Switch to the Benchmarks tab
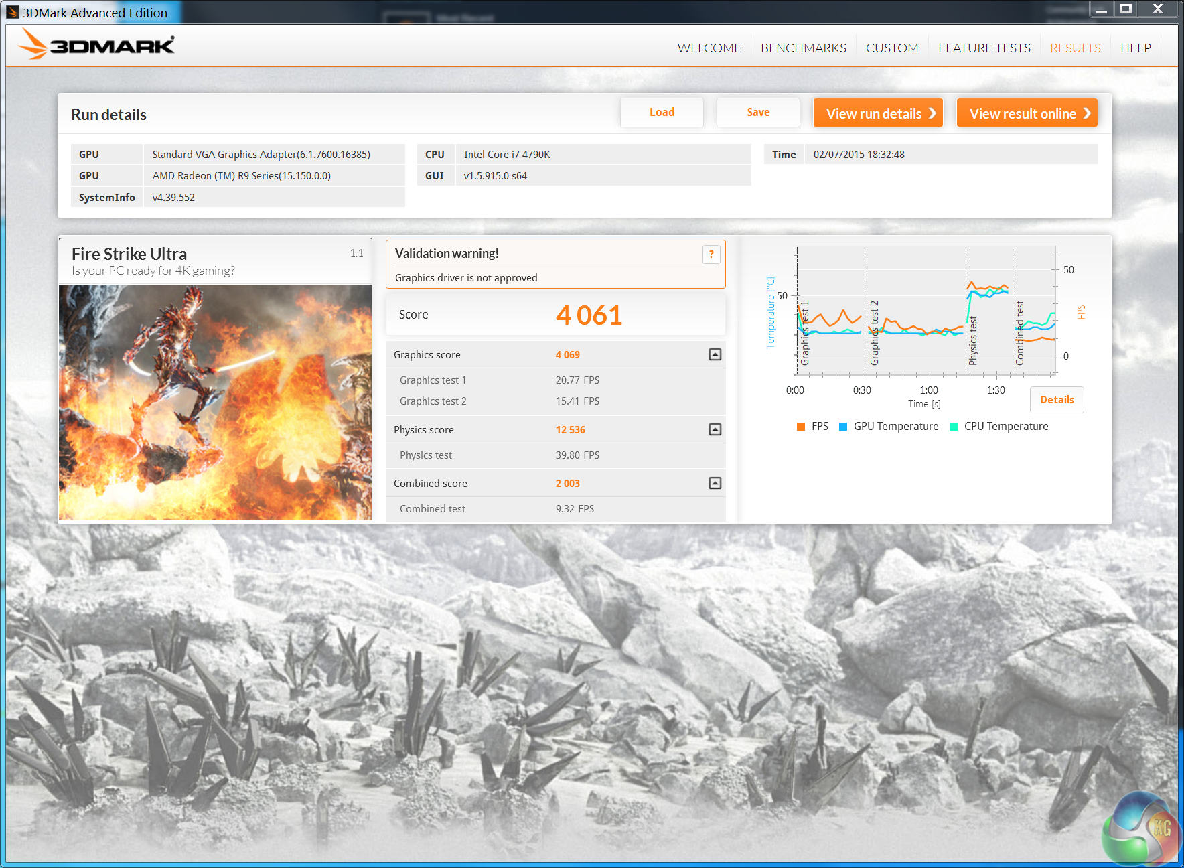Image resolution: width=1184 pixels, height=868 pixels. click(803, 48)
